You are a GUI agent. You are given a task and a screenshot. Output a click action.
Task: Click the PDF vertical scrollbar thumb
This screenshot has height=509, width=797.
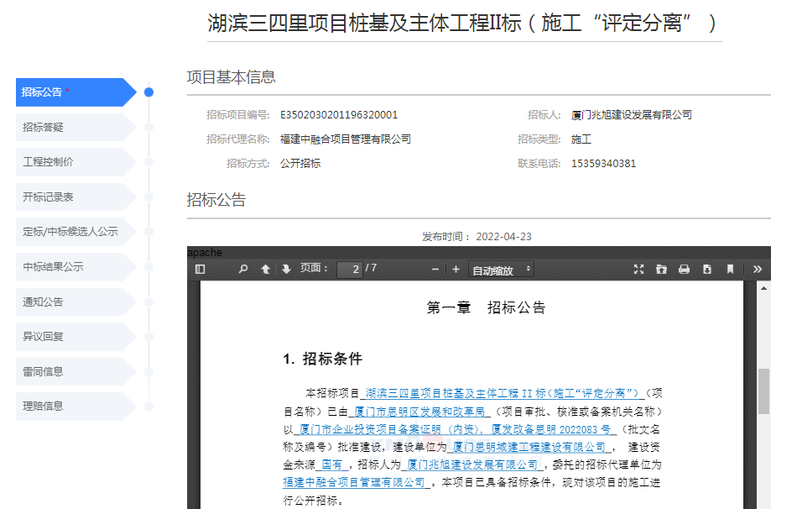(763, 391)
